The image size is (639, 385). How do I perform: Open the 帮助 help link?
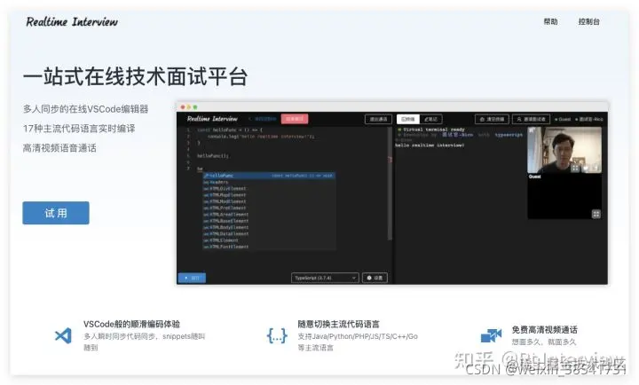click(x=550, y=21)
